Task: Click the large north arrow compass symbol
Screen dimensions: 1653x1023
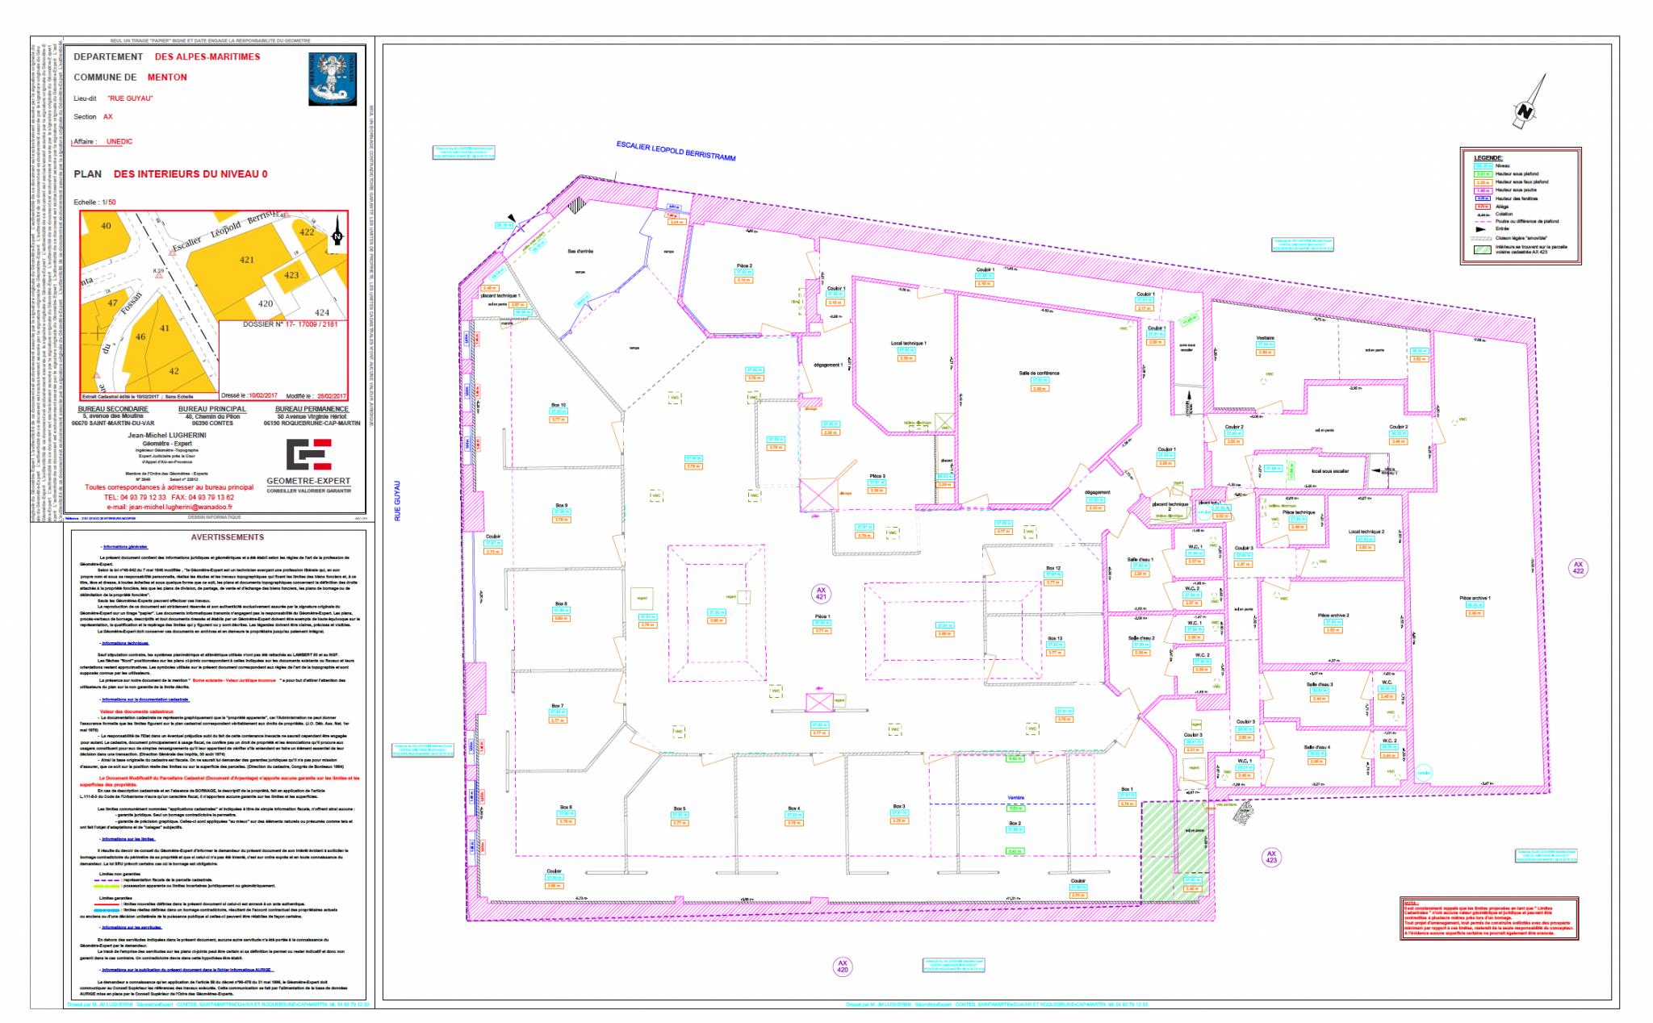Action: (1529, 102)
